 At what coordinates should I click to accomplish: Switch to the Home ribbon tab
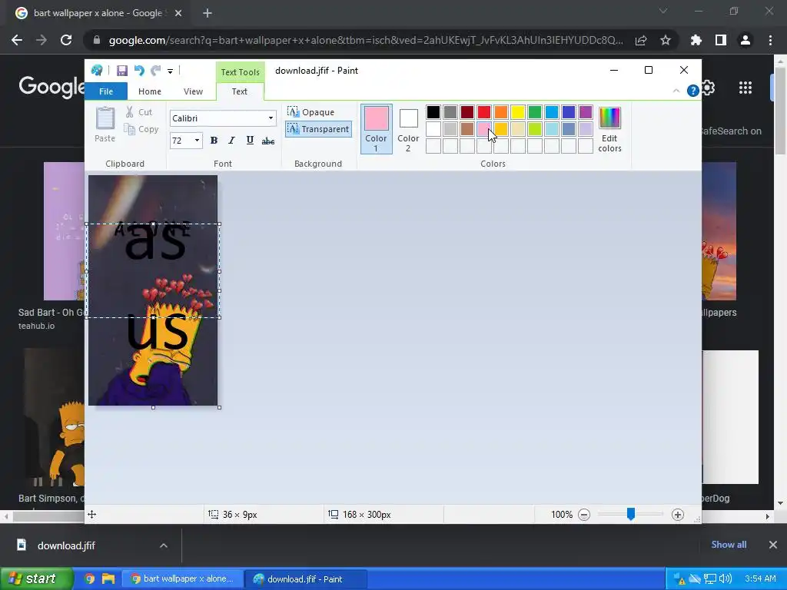[150, 91]
